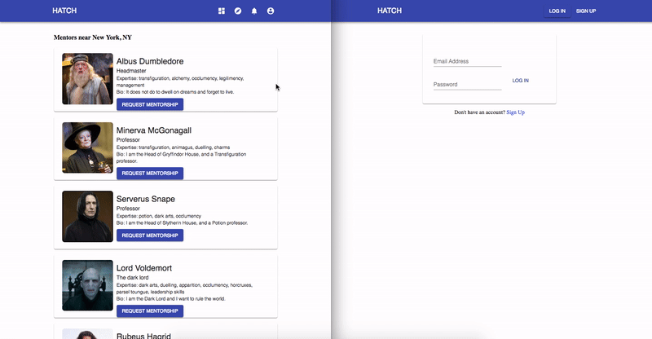The width and height of the screenshot is (652, 339).
Task: Select the Serverus Snape name heading
Action: tap(146, 199)
